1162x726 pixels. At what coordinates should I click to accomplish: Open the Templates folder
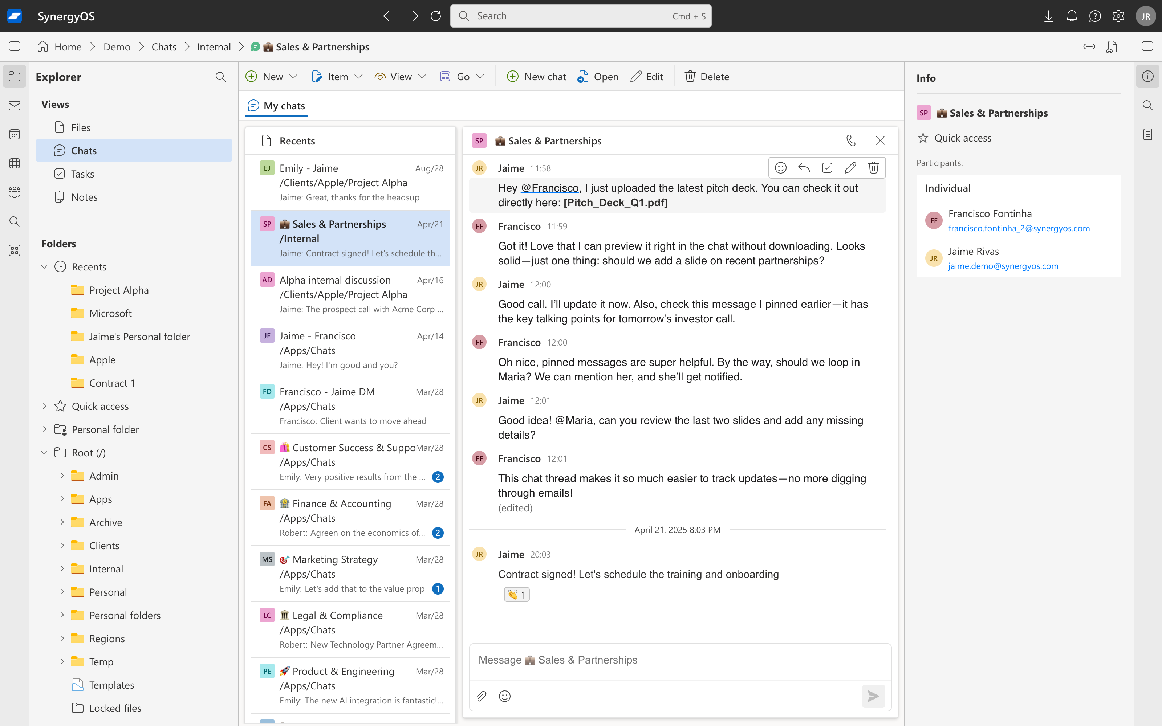point(111,685)
